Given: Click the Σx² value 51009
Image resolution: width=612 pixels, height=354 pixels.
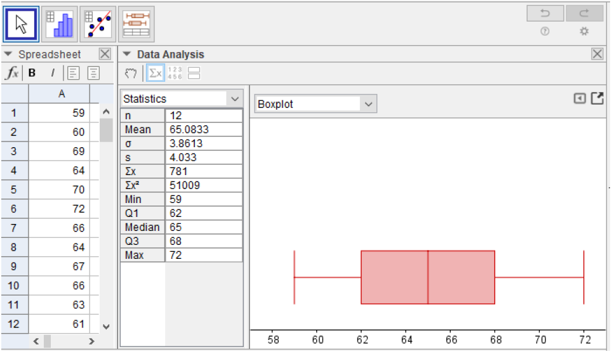Looking at the screenshot, I should pyautogui.click(x=204, y=185).
